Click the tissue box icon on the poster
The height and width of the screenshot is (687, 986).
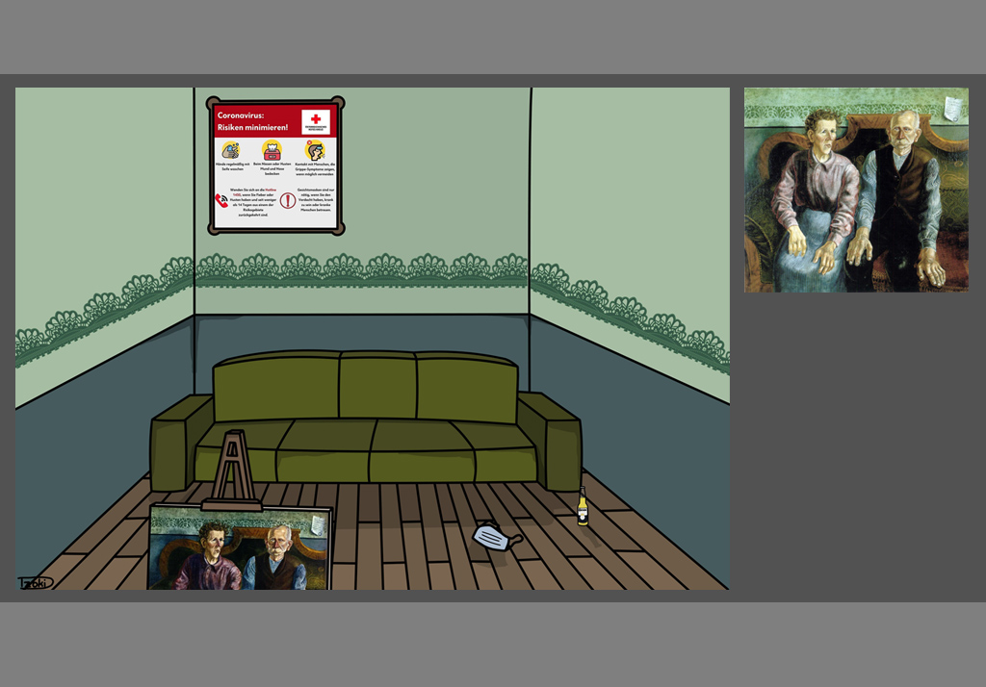272,150
